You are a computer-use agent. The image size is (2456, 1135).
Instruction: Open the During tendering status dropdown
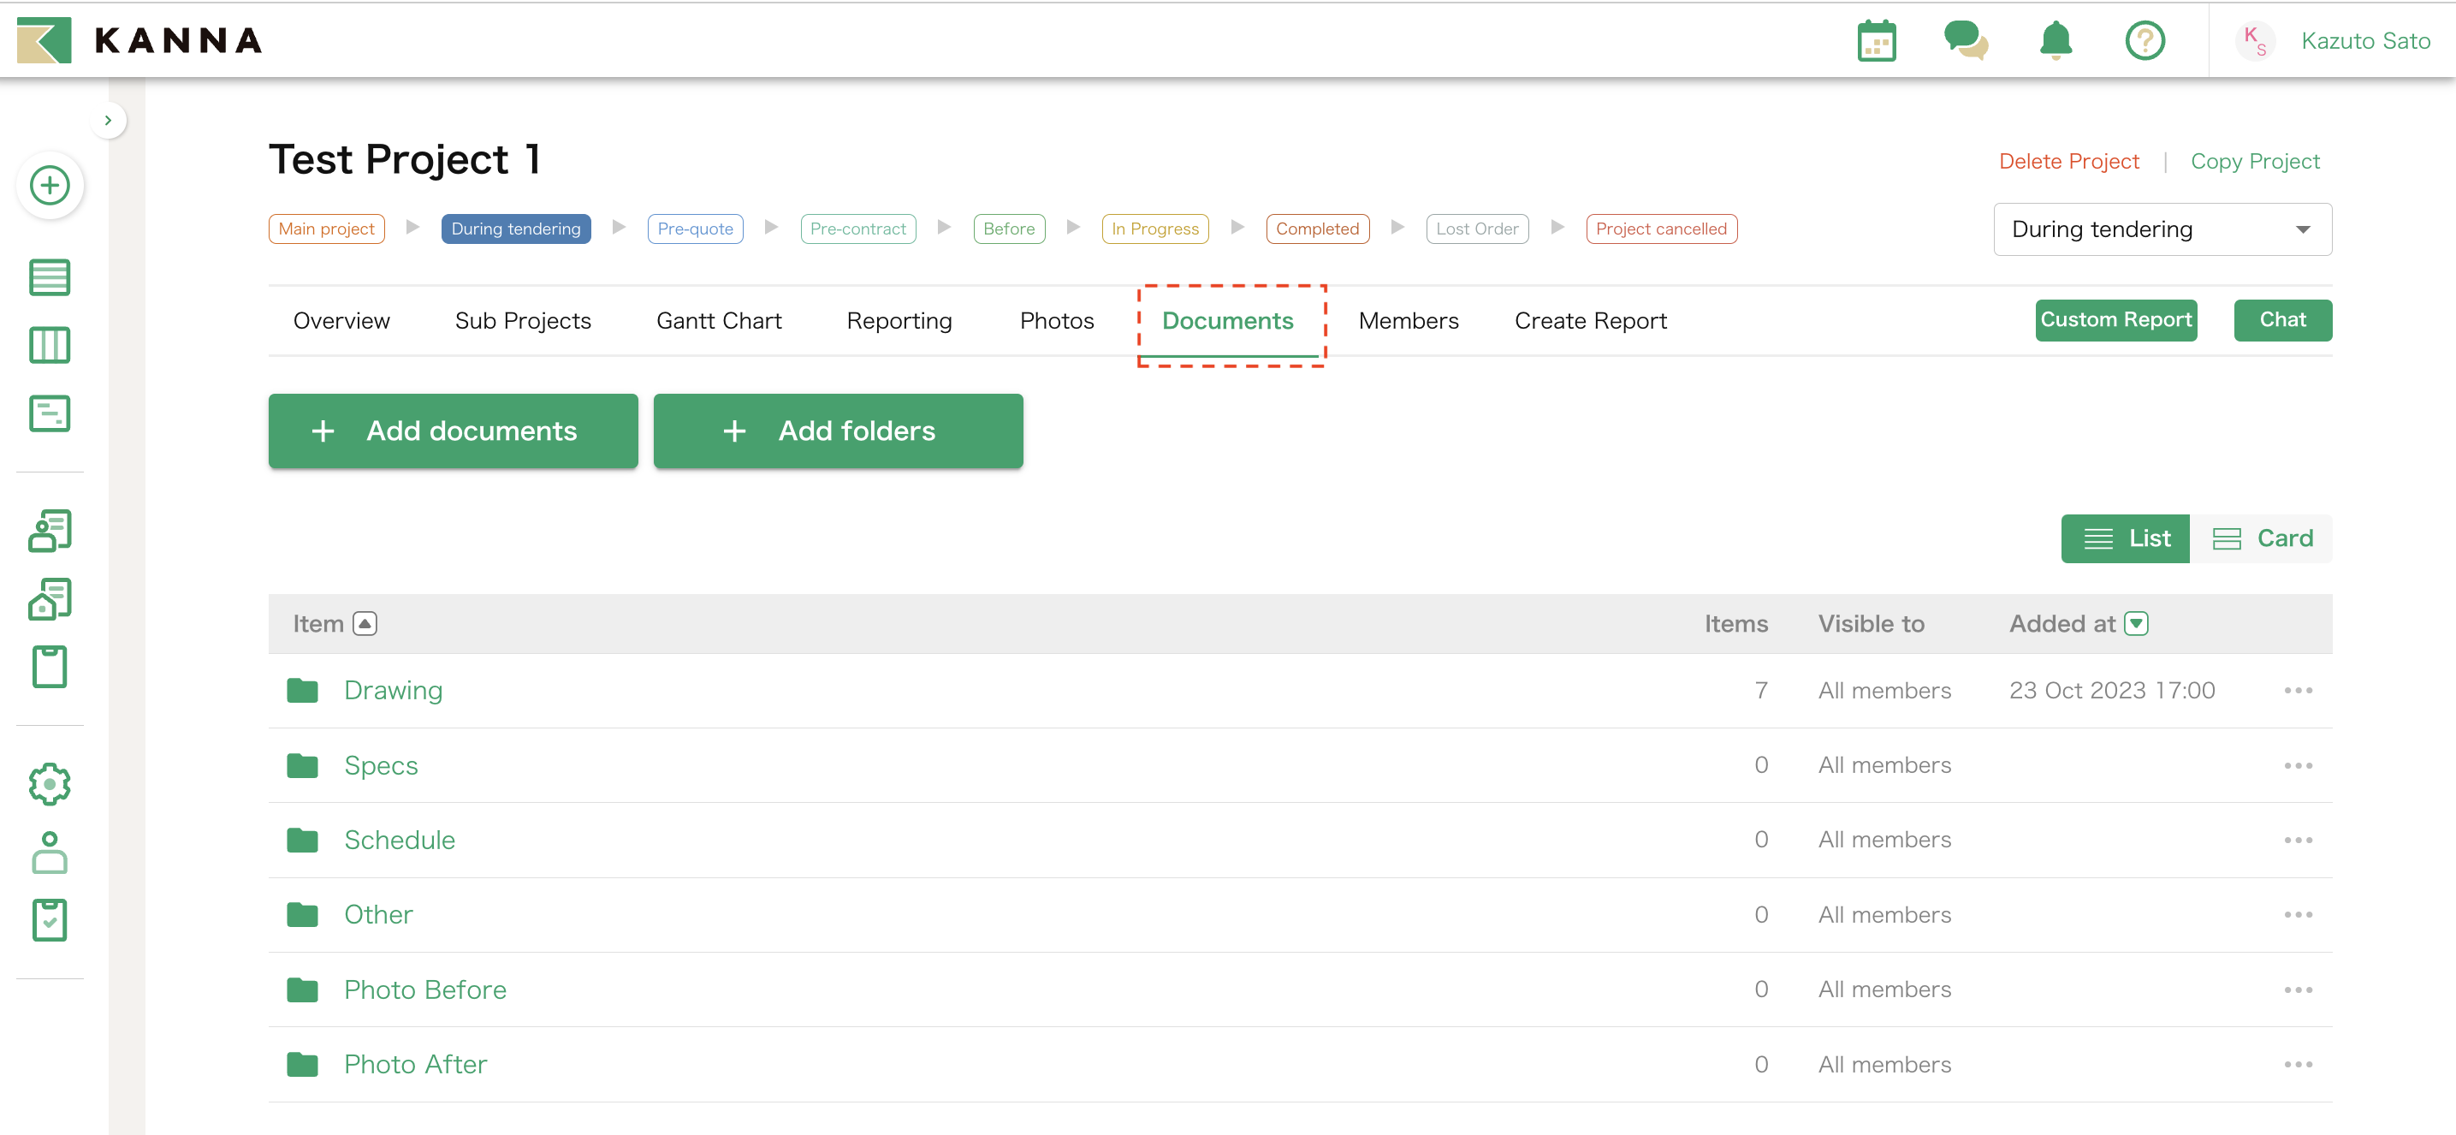(2162, 229)
